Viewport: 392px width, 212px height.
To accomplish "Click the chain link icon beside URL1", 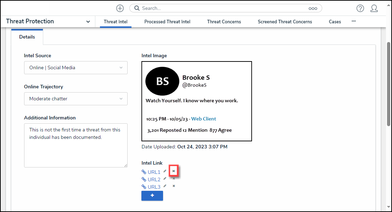I will coord(144,172).
